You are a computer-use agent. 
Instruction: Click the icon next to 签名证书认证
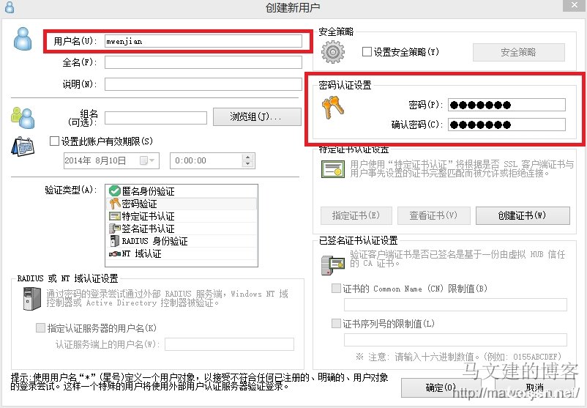[x=115, y=229]
